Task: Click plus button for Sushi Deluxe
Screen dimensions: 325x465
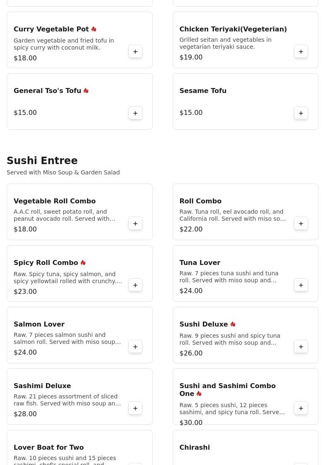Action: point(301,347)
